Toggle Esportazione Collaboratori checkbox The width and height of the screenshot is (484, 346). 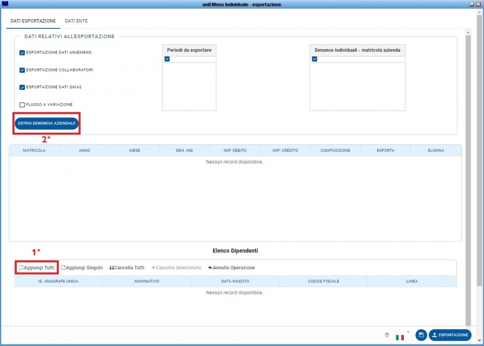(x=22, y=70)
